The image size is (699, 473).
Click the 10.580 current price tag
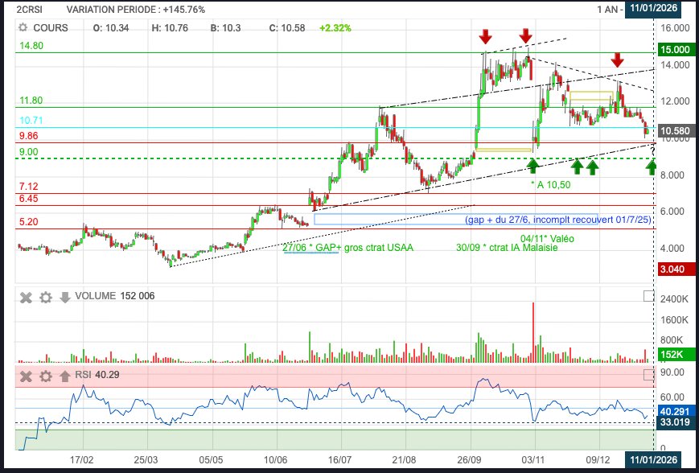coord(675,131)
